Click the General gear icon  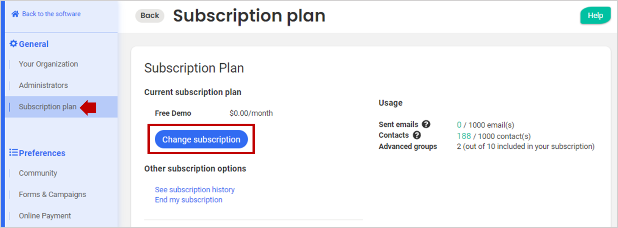tap(13, 44)
